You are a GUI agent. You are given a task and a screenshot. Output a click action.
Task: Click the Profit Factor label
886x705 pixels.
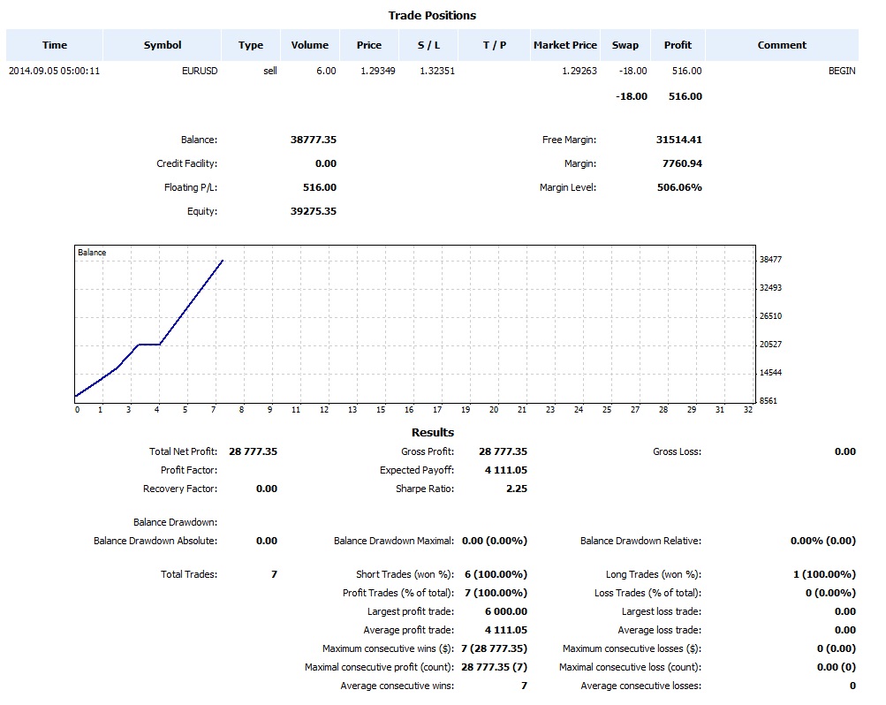tap(189, 470)
